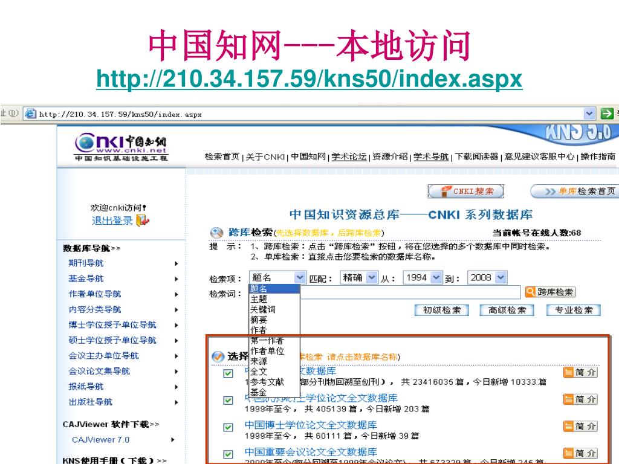Click 简介 button for 博士学位论文 row
The image size is (619, 464).
coord(580,426)
